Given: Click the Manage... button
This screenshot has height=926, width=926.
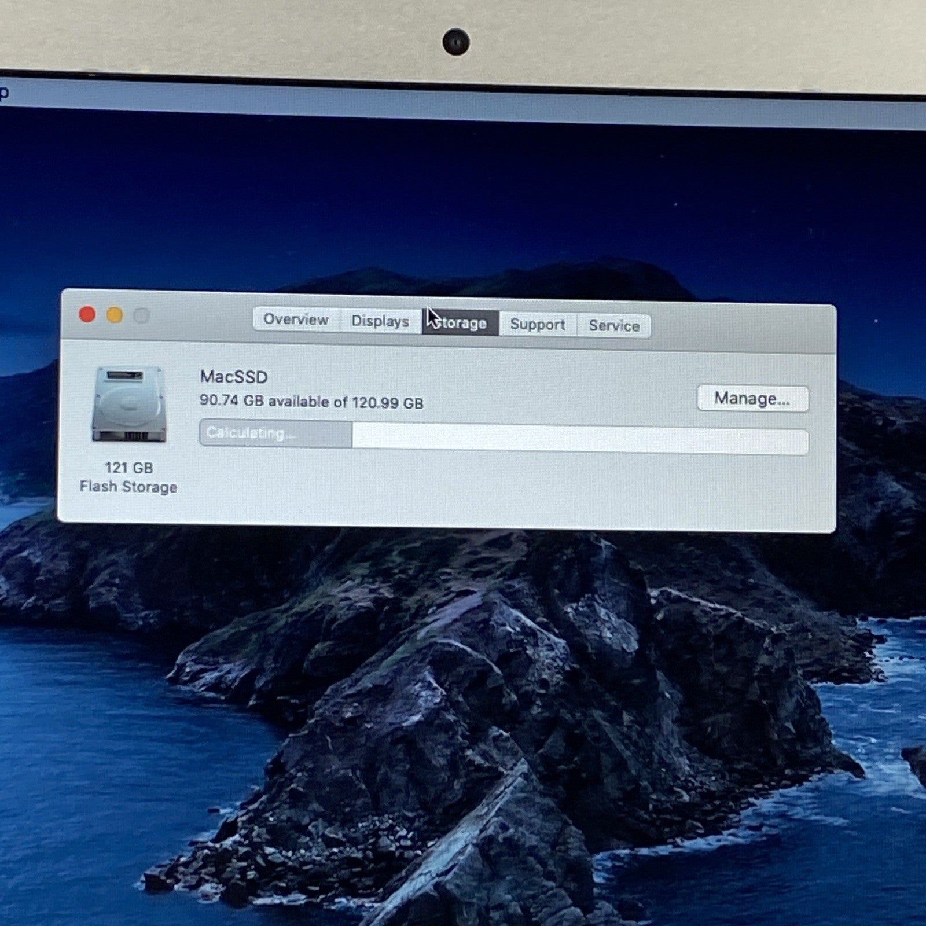Looking at the screenshot, I should [752, 399].
